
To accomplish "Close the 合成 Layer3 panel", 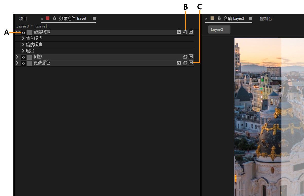I will point(206,19).
